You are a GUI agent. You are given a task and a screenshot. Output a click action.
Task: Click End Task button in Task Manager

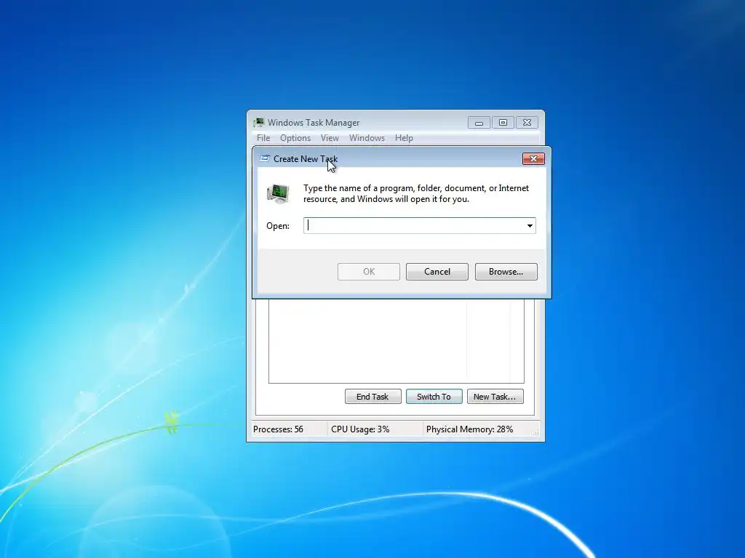[x=373, y=397]
